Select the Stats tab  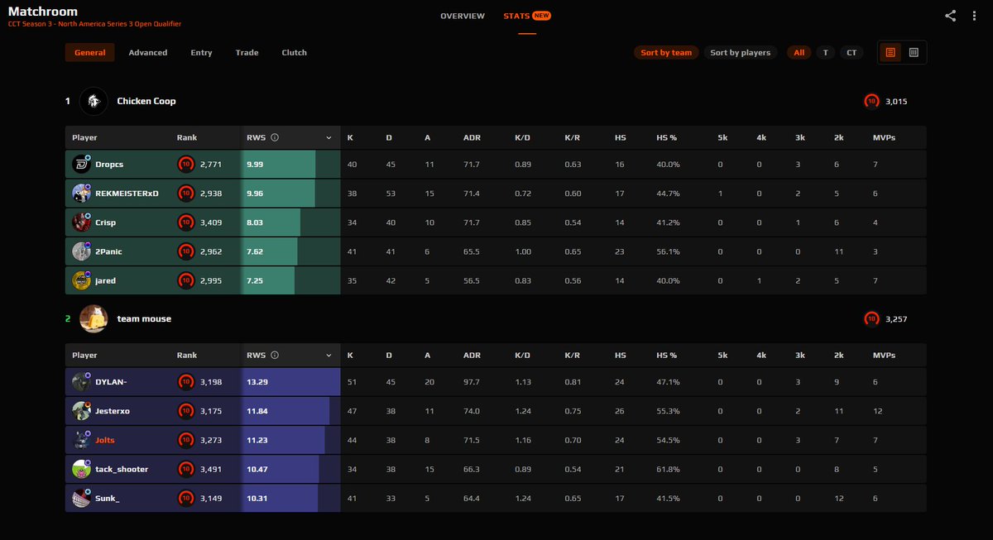coord(527,16)
